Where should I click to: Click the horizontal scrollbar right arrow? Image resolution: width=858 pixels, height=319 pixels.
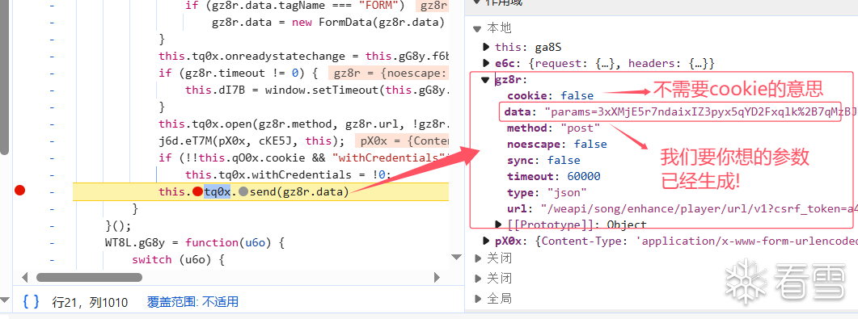coord(437,278)
